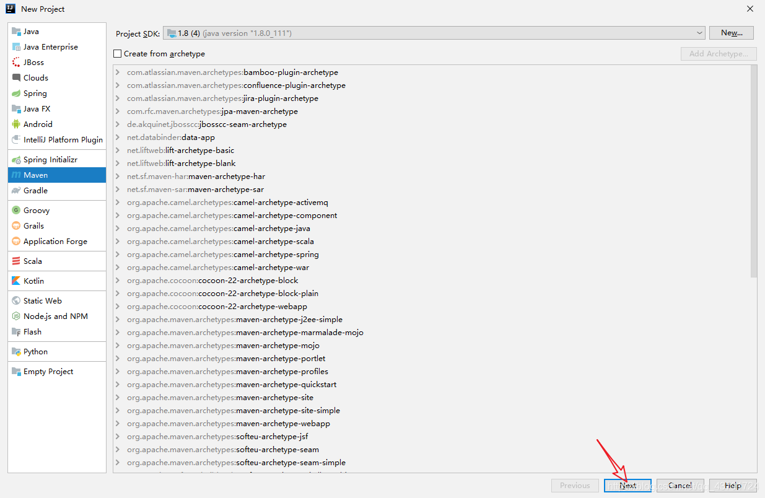Select maven-archetype-site-simple row
The image size is (765, 498).
[x=431, y=411]
